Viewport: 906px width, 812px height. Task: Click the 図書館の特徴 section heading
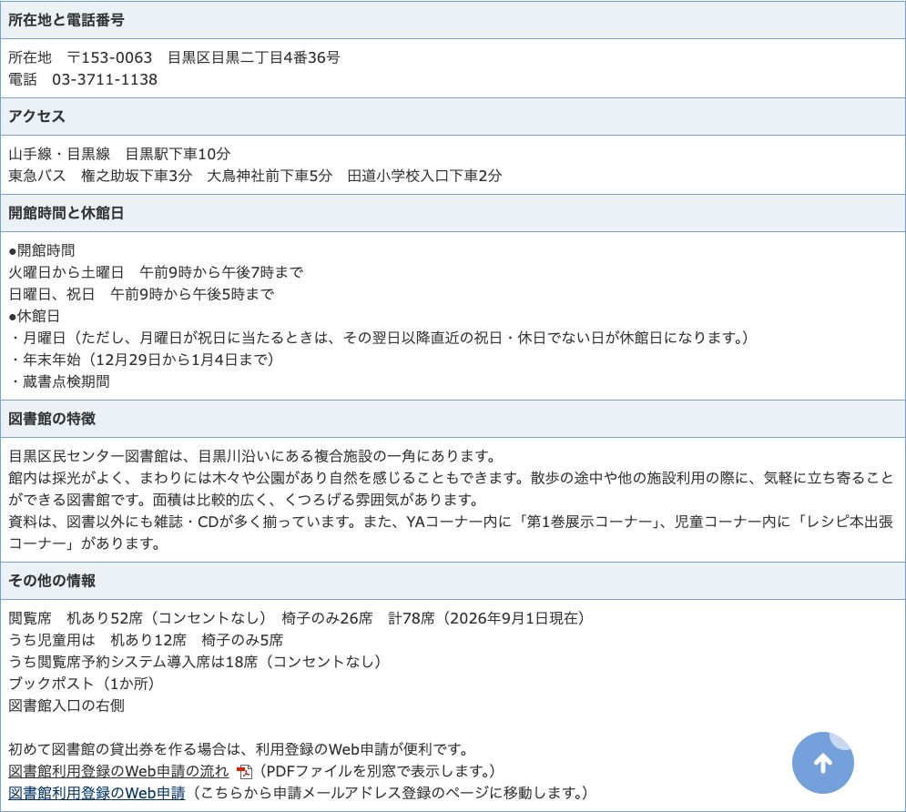[x=51, y=419]
